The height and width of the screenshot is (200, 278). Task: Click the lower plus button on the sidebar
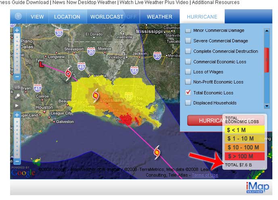pyautogui.click(x=17, y=115)
